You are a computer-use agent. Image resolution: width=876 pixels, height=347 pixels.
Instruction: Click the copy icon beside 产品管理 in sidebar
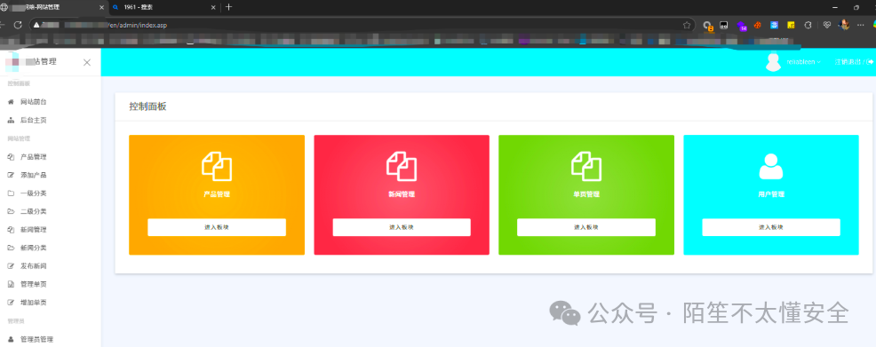pos(11,157)
